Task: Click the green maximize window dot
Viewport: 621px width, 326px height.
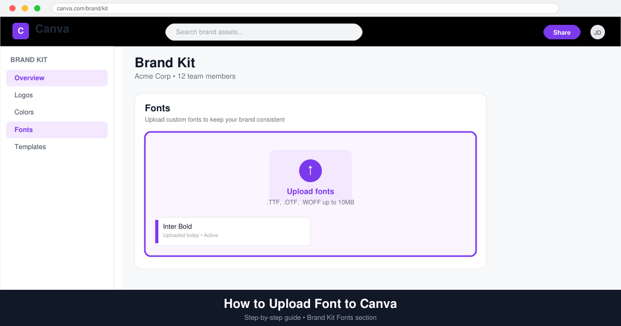Action: [37, 8]
